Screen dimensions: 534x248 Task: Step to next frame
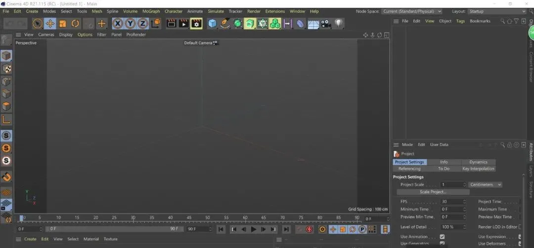[263, 229]
